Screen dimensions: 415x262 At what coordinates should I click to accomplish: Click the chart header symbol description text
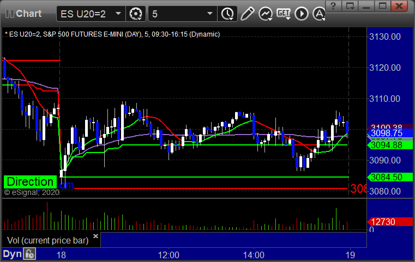point(112,34)
